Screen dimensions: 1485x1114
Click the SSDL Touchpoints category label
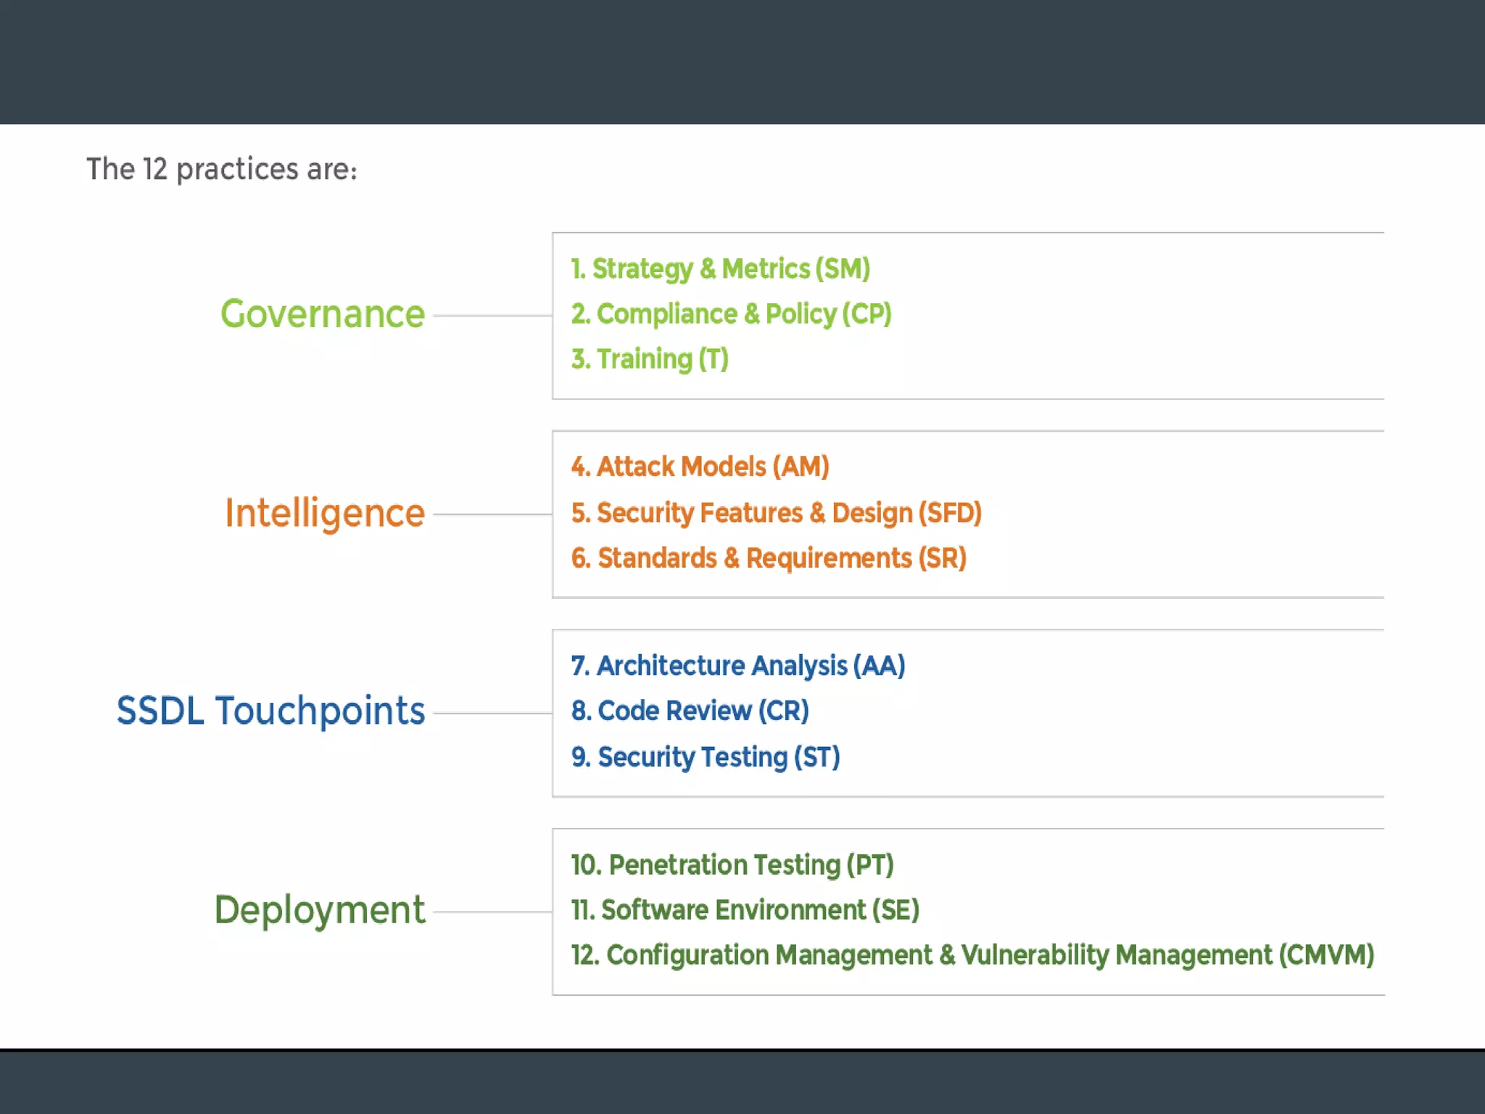pyautogui.click(x=270, y=711)
